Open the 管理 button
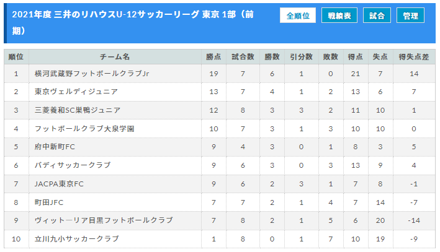The height and width of the screenshot is (252, 440). (410, 15)
